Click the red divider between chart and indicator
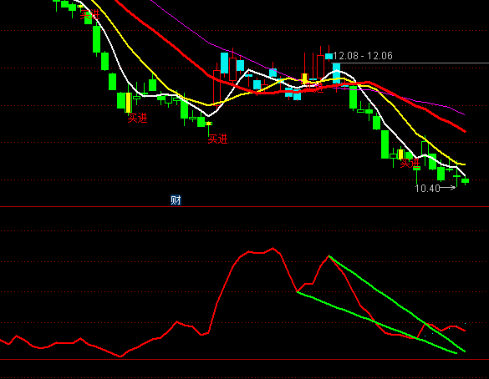Viewport: 489px width, 379px height. click(244, 206)
